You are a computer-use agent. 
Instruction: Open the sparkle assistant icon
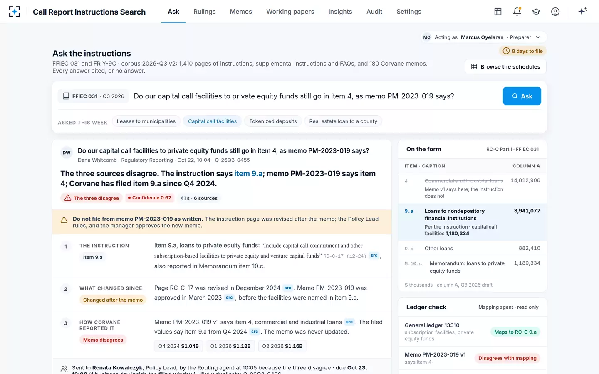(x=582, y=11)
